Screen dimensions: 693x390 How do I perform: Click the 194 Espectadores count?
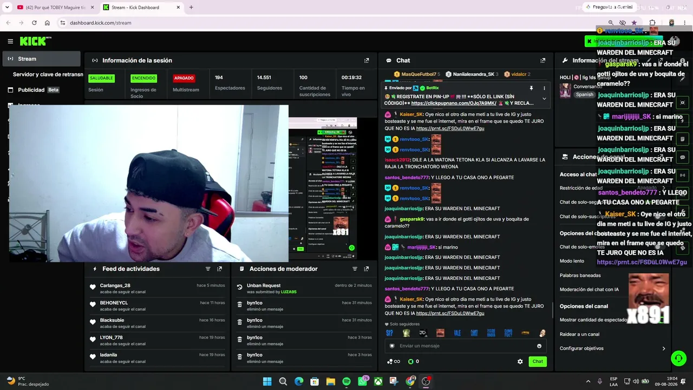(219, 77)
